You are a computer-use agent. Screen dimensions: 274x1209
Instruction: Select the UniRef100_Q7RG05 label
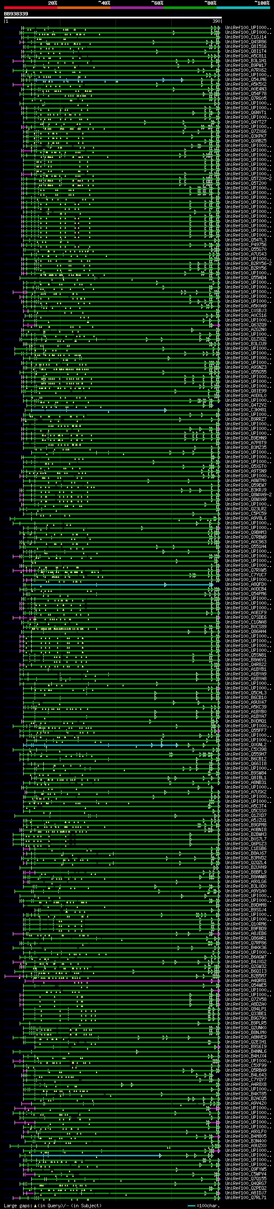click(246, 99)
